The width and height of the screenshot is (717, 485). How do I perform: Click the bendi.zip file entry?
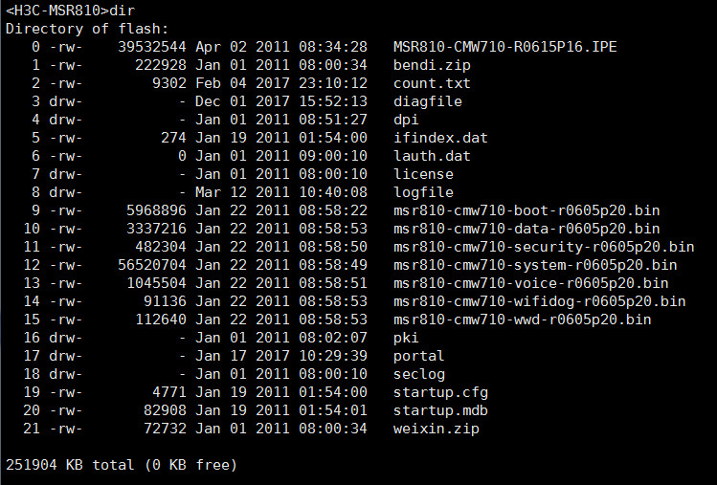(x=432, y=65)
